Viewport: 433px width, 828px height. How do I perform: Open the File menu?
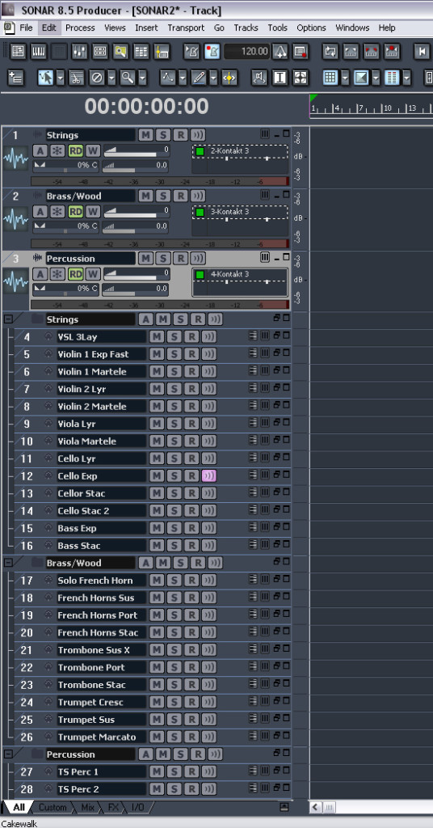click(26, 27)
